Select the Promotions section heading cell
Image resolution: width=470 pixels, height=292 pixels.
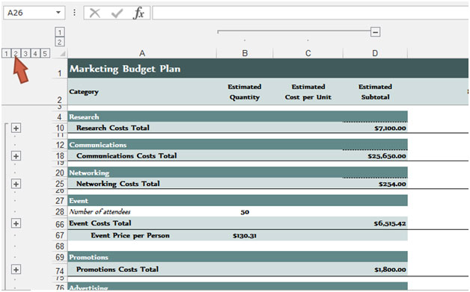(142, 257)
